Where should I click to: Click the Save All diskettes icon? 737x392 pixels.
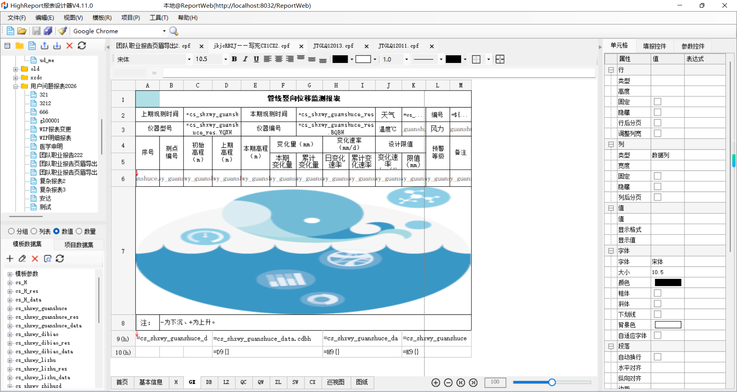pos(48,31)
